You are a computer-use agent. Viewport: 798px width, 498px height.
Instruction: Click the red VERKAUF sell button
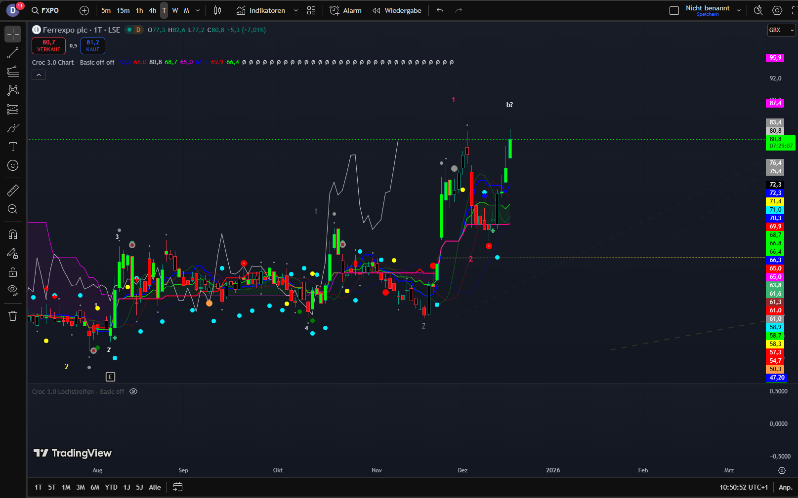pyautogui.click(x=48, y=45)
